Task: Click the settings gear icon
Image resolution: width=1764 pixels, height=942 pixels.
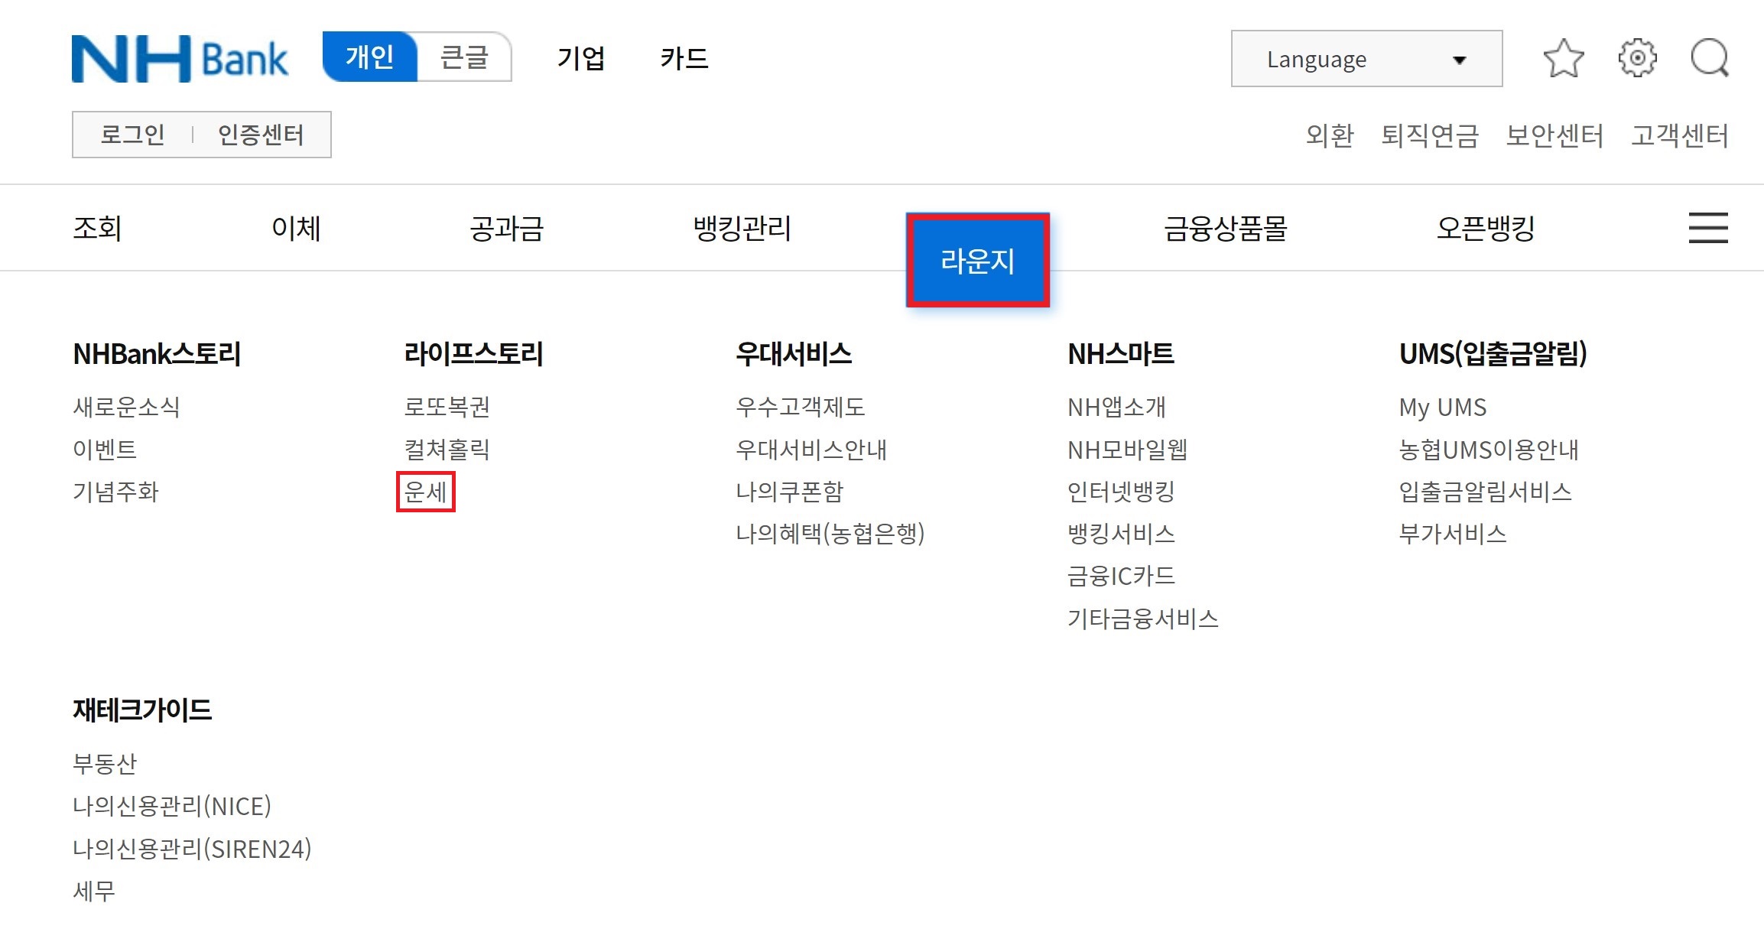Action: [1636, 58]
